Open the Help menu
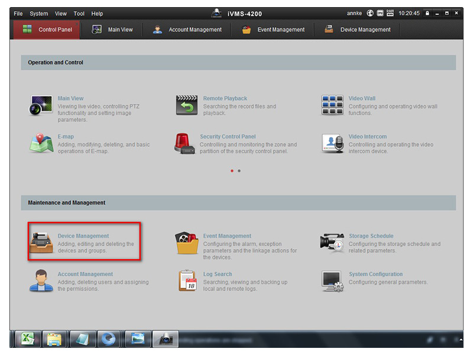The width and height of the screenshot is (473, 355). coord(97,14)
